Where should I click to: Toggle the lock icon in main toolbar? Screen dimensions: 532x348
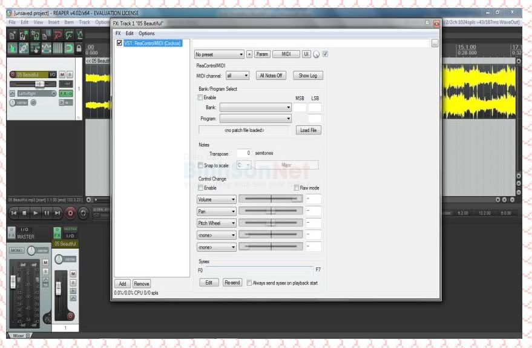pyautogui.click(x=79, y=47)
